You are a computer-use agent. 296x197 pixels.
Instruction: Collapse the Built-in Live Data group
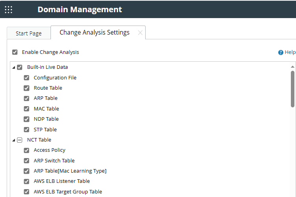click(x=14, y=67)
